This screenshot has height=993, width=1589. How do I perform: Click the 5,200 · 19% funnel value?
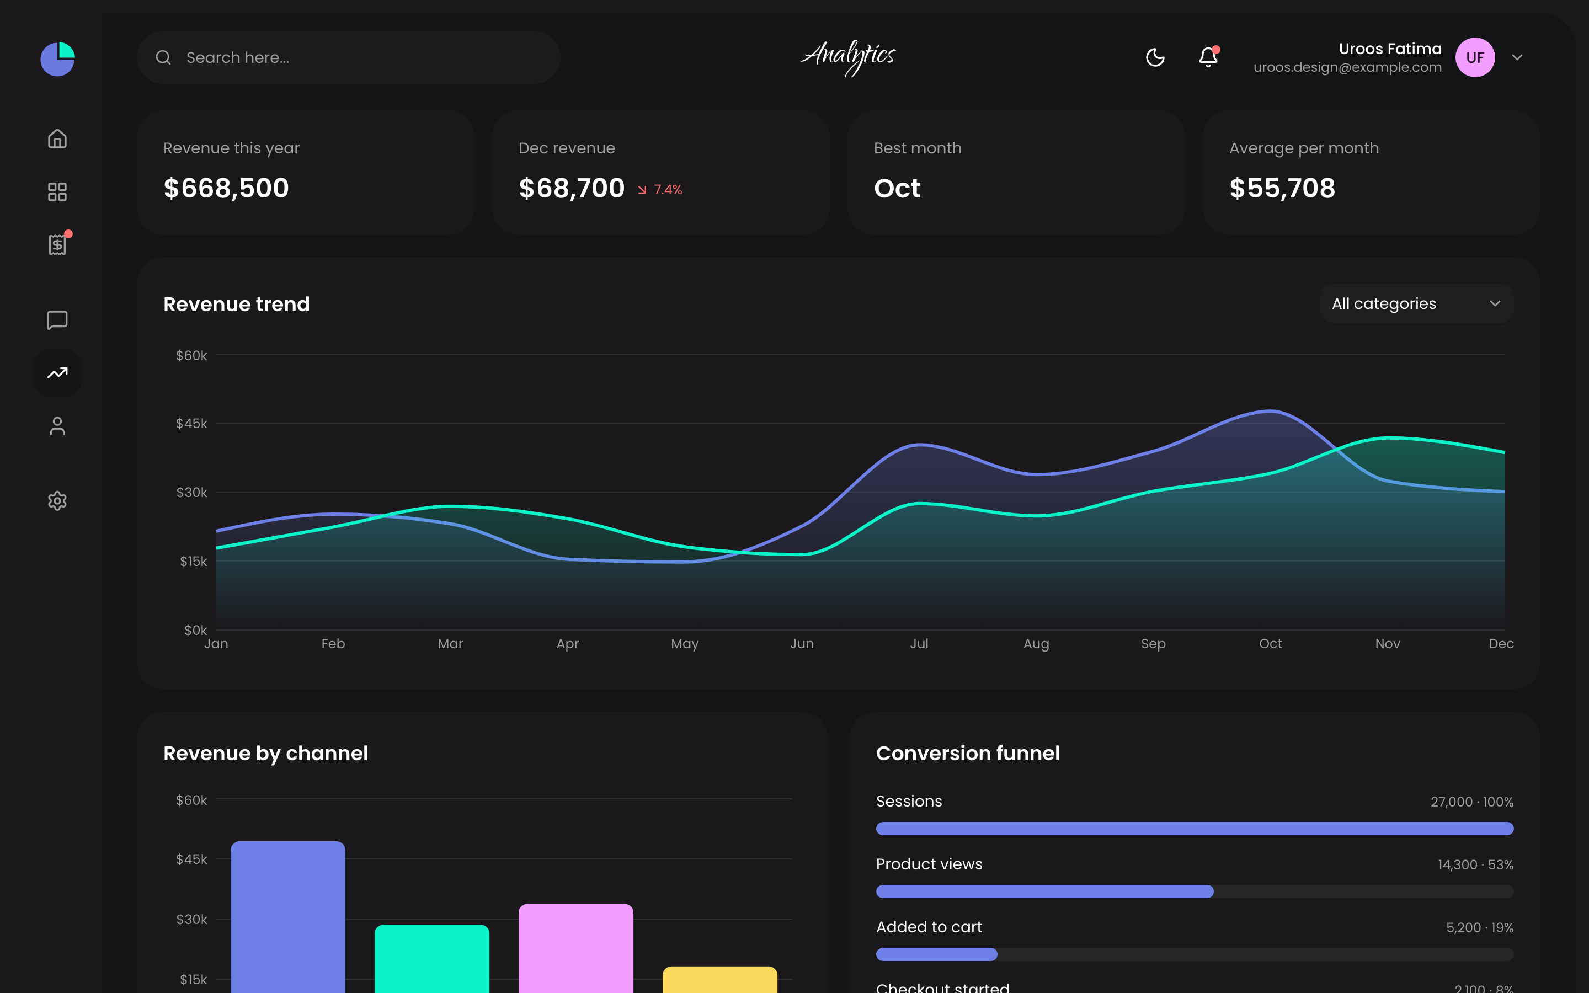tap(1479, 928)
